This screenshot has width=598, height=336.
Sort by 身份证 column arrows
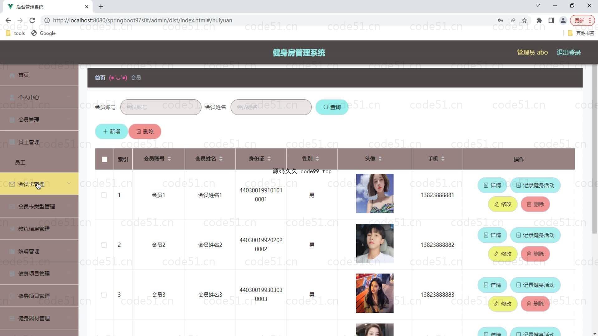pos(269,159)
